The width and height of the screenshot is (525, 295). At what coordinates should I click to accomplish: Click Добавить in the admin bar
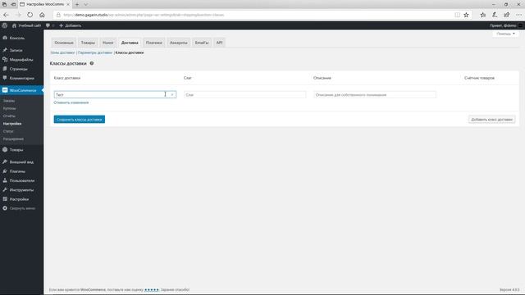(x=71, y=25)
